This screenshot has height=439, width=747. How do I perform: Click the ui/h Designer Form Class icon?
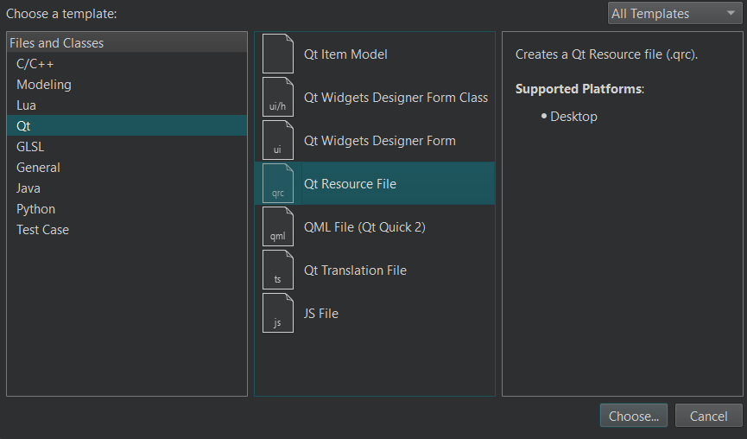coord(278,98)
